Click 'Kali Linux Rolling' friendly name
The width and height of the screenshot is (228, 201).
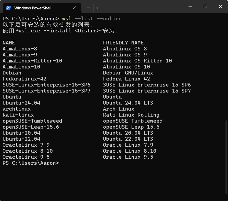[x=131, y=115]
